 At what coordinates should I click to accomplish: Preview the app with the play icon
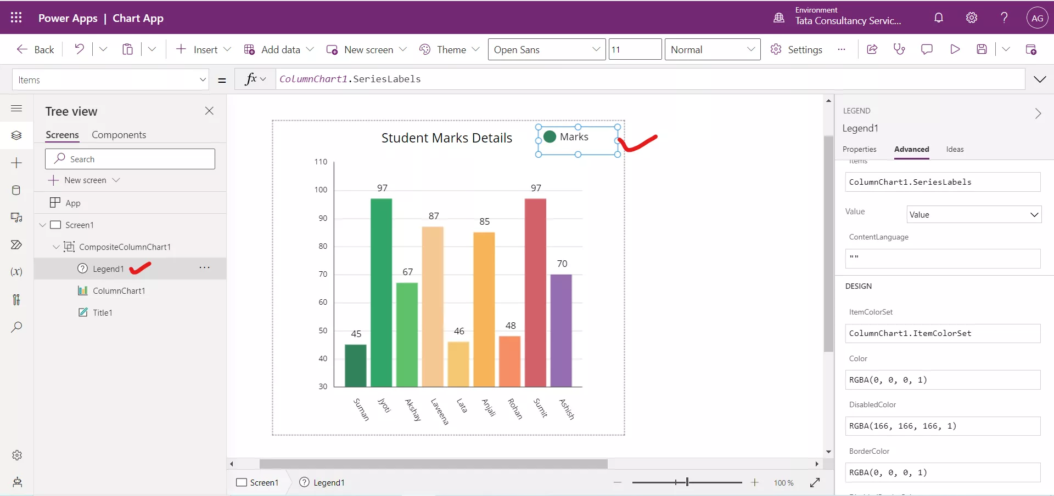(955, 49)
